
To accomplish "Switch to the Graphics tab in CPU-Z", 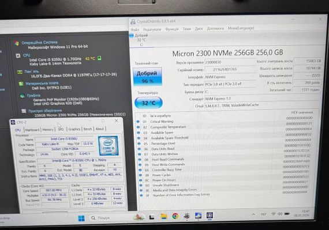I will pyautogui.click(x=74, y=129).
